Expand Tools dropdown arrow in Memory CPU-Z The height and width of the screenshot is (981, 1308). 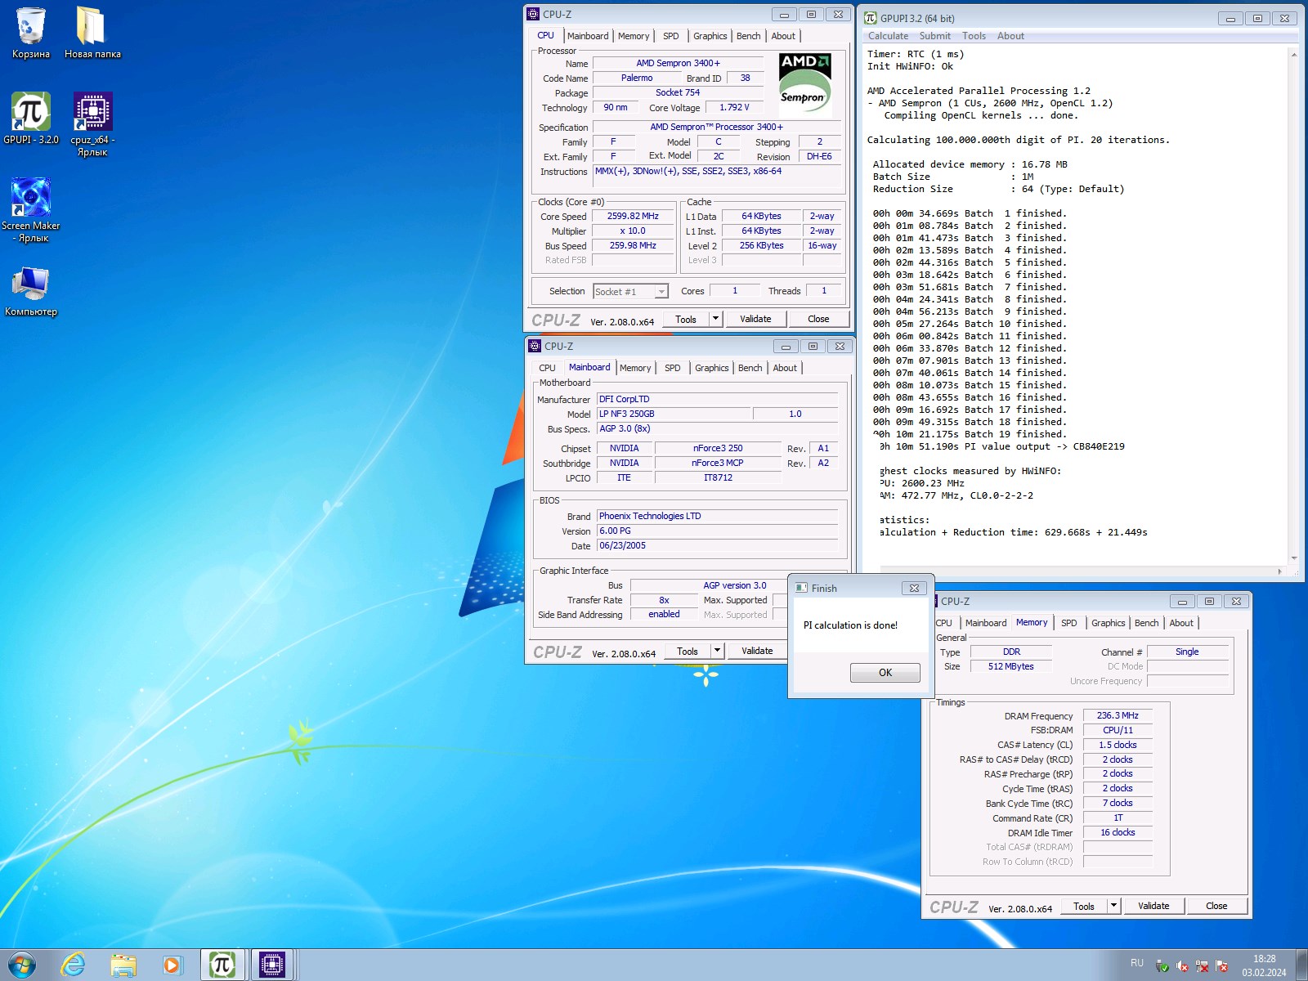click(1113, 906)
